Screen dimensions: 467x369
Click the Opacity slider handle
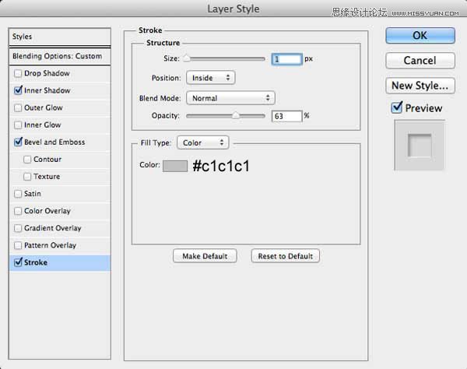[x=236, y=115]
